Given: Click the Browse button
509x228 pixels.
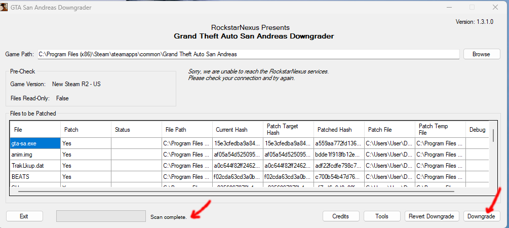Looking at the screenshot, I should [x=482, y=54].
